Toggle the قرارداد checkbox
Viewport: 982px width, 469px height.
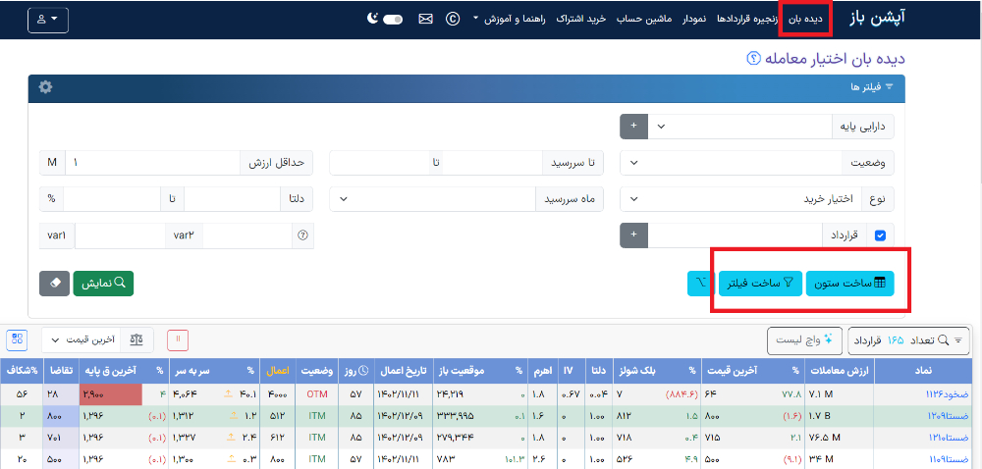[880, 235]
